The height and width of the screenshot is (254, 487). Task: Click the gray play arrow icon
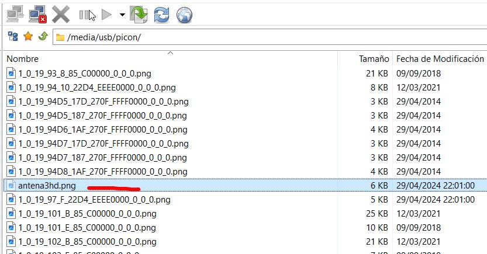(x=106, y=13)
